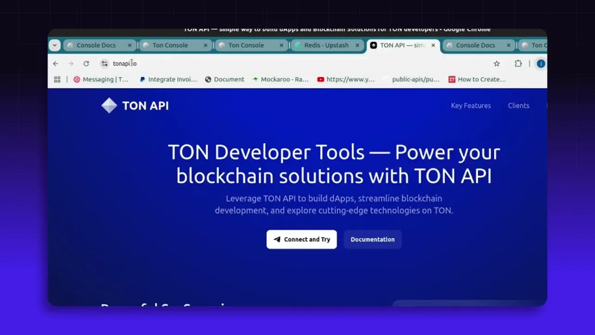Focus the address bar showing tonapi.io
The width and height of the screenshot is (595, 335).
coord(297,63)
